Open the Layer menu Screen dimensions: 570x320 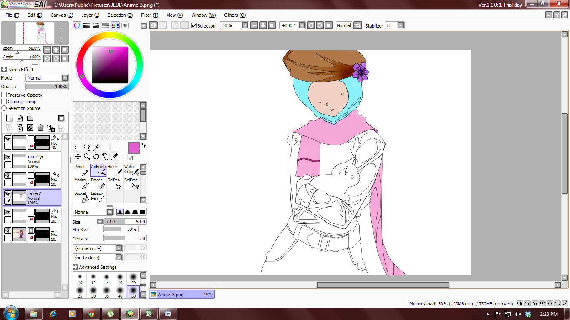90,15
